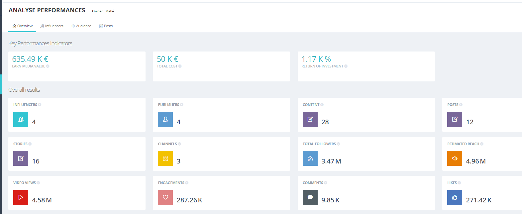Click the Comments speech bubble icon
Viewport: 522px width, 214px height.
(x=310, y=197)
